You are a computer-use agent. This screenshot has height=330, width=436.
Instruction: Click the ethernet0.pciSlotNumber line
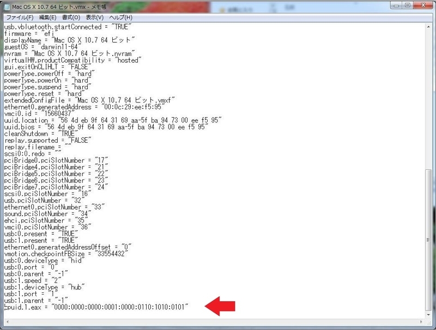click(x=55, y=207)
